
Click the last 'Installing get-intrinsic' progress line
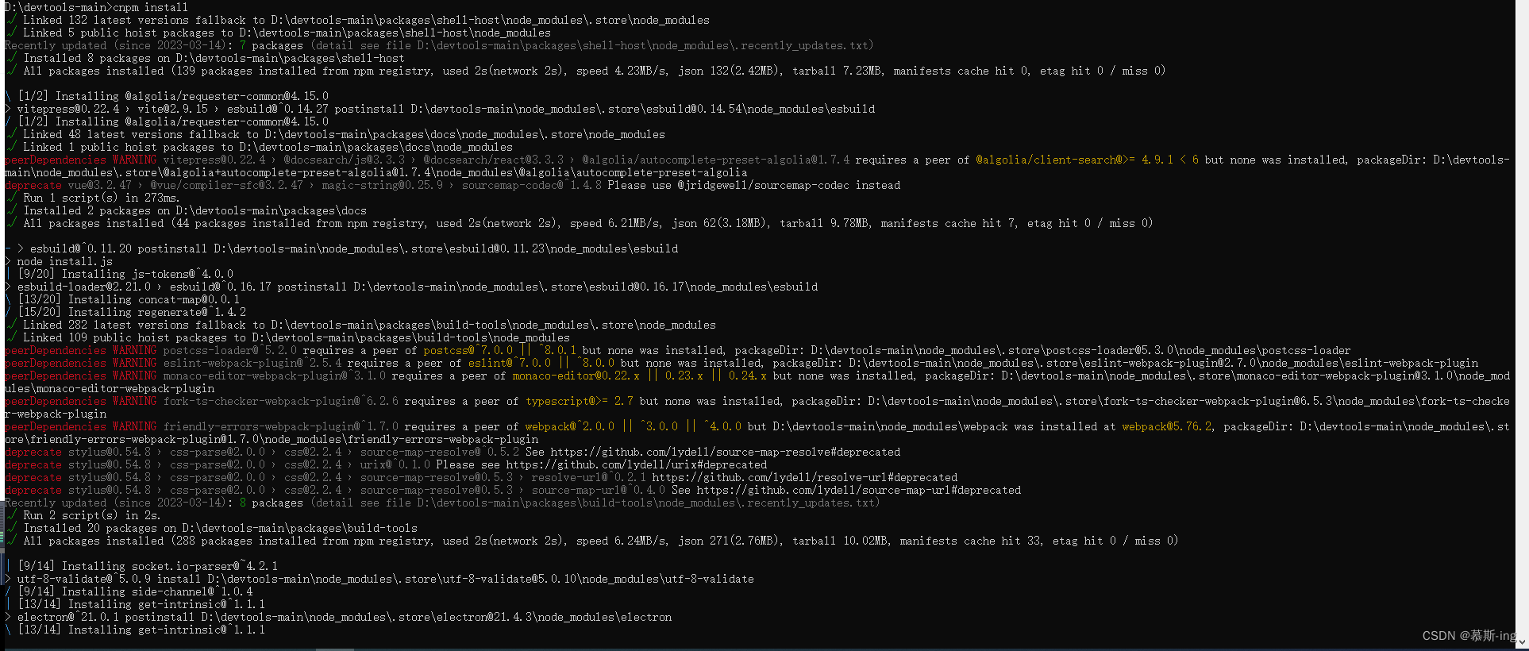[141, 630]
